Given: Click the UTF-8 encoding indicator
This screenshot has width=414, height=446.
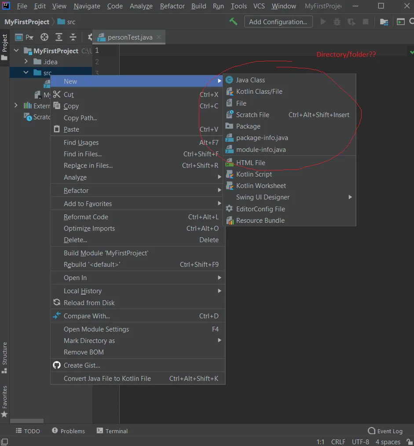Looking at the screenshot, I should [360, 442].
